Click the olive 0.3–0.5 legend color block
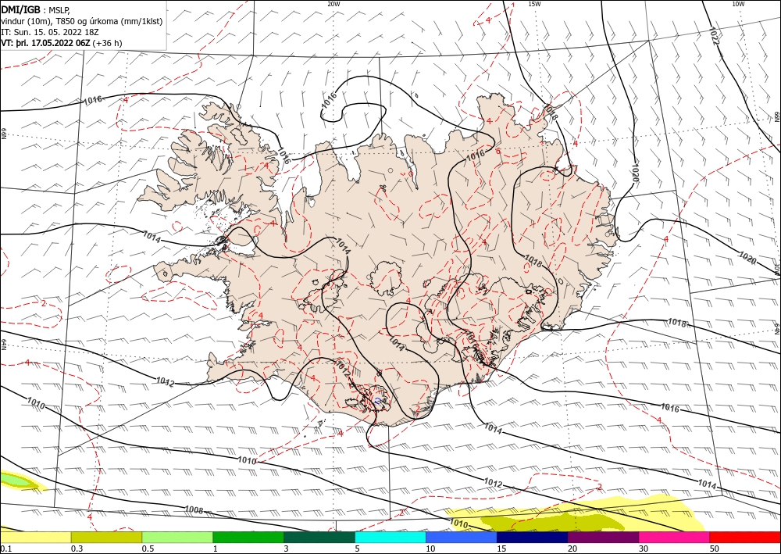Viewport: 781px width, 554px height. [106, 537]
